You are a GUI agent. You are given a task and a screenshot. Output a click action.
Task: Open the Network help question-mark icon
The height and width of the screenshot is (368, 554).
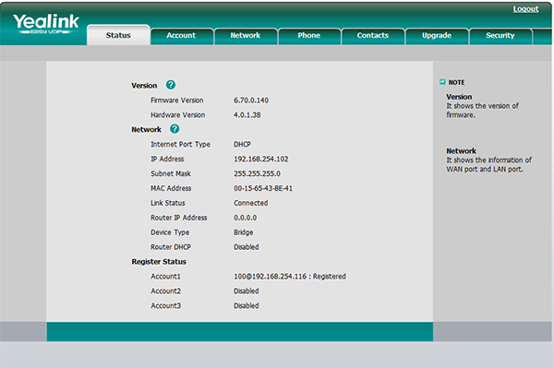click(175, 129)
